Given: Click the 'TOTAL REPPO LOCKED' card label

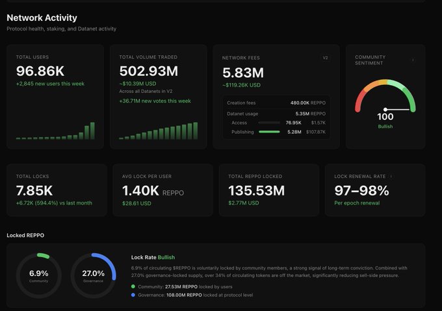Looking at the screenshot, I should [255, 177].
